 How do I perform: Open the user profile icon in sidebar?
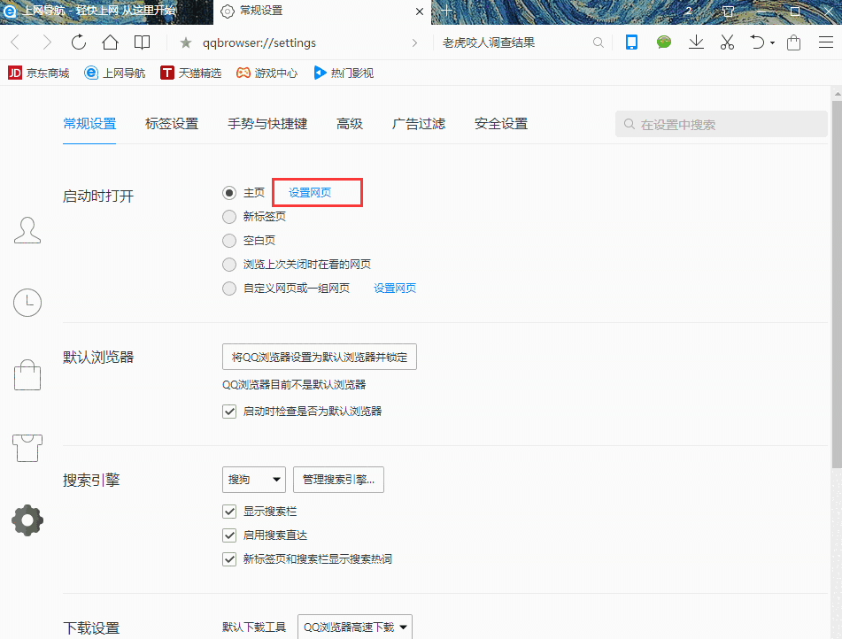pyautogui.click(x=27, y=229)
